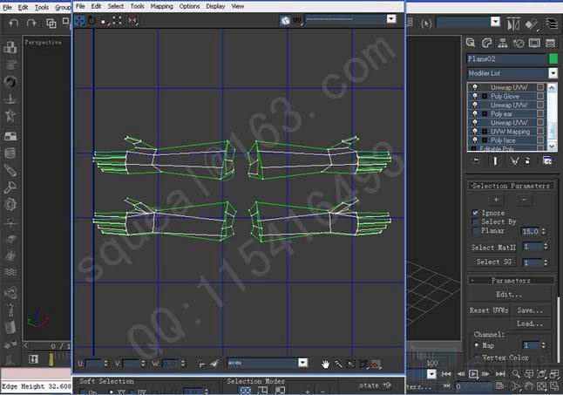
Task: Click the Select MatID button
Action: 493,248
